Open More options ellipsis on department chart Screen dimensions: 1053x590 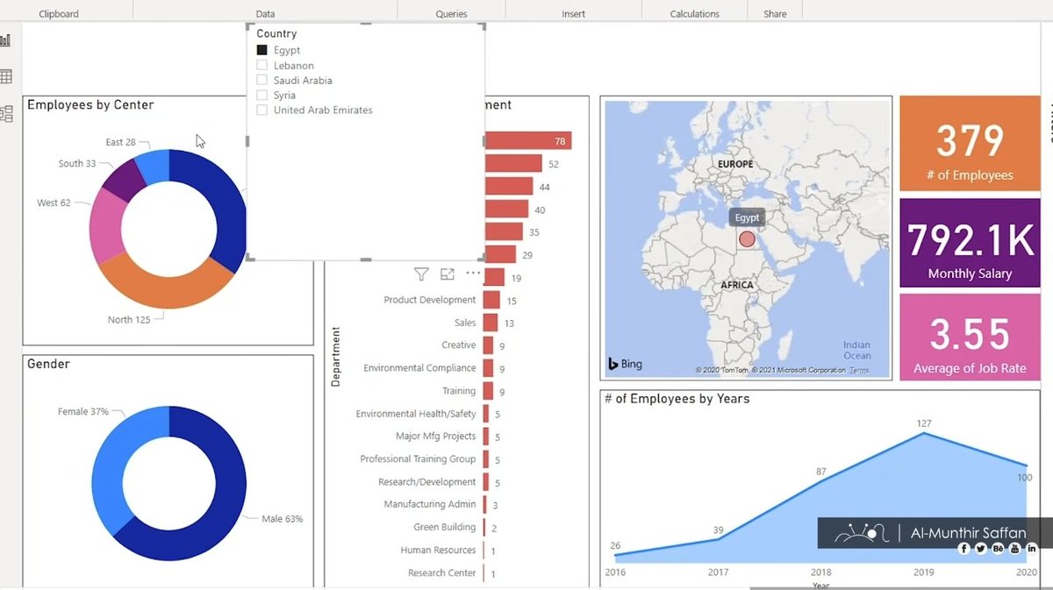pyautogui.click(x=473, y=274)
